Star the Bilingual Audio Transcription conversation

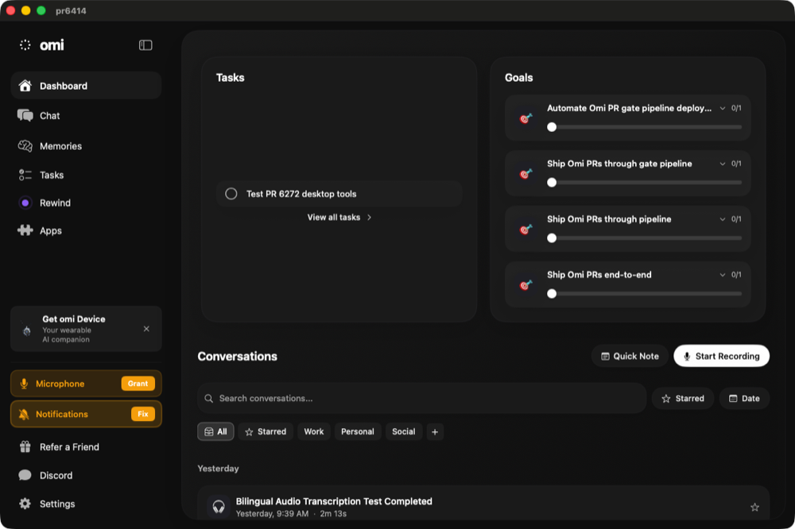tap(755, 508)
